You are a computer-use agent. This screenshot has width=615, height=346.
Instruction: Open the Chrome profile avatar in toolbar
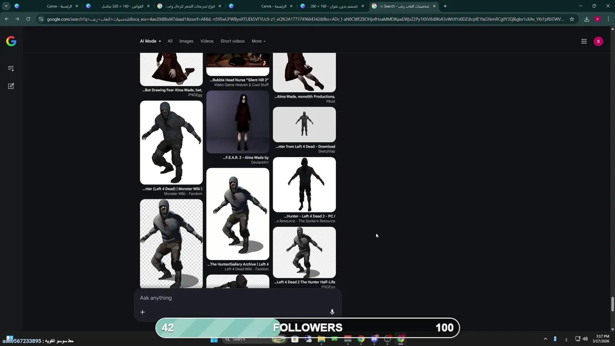tap(597, 19)
